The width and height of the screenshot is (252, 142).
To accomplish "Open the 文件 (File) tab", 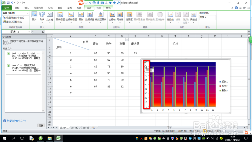I will pos(7,8).
